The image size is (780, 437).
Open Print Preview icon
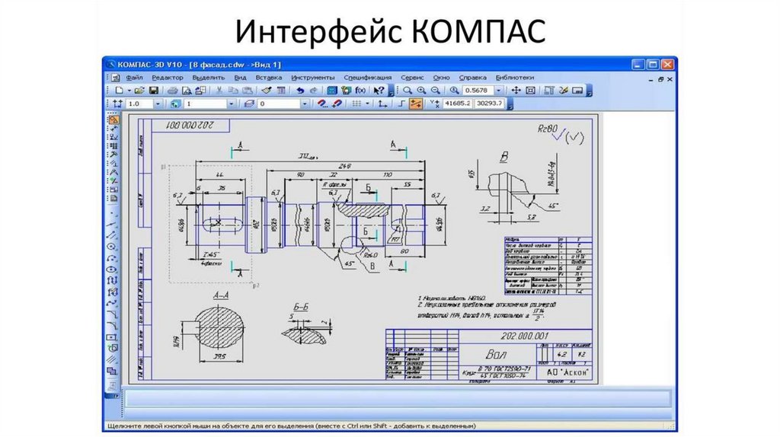point(187,91)
